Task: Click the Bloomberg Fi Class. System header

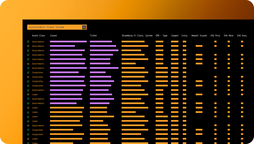Action: tap(137, 36)
